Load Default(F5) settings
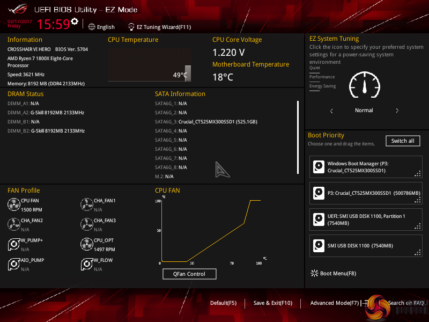The width and height of the screenshot is (429, 322). point(223,303)
